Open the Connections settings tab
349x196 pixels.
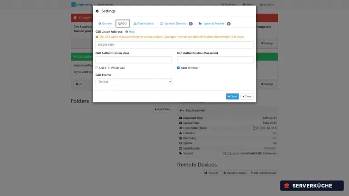coord(143,24)
